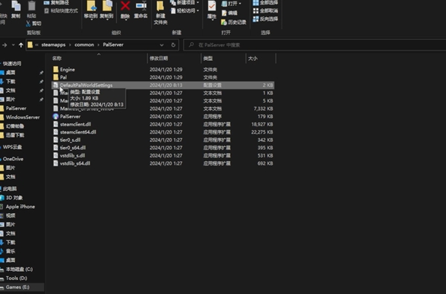
Task: Open PalServer folder in sidebar
Action: [16, 108]
